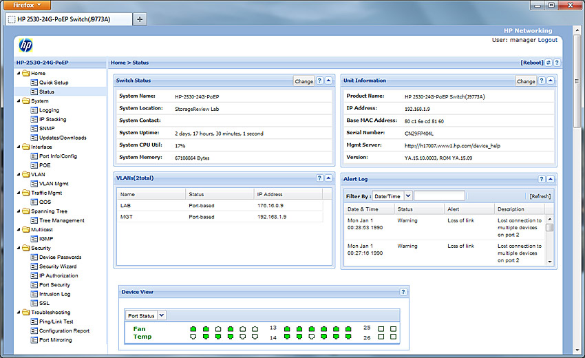Select the MGT VLAN row
This screenshot has height=358, width=585.
click(220, 217)
